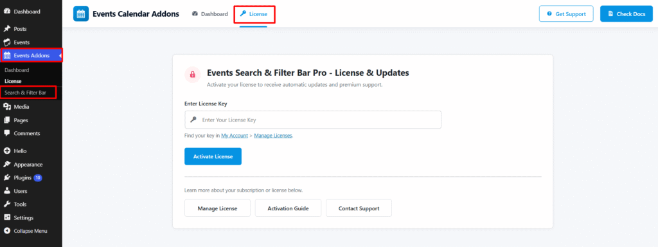Screen dimensions: 658x247
Task: Click the Plugins plug icon
Action: click(x=6, y=178)
